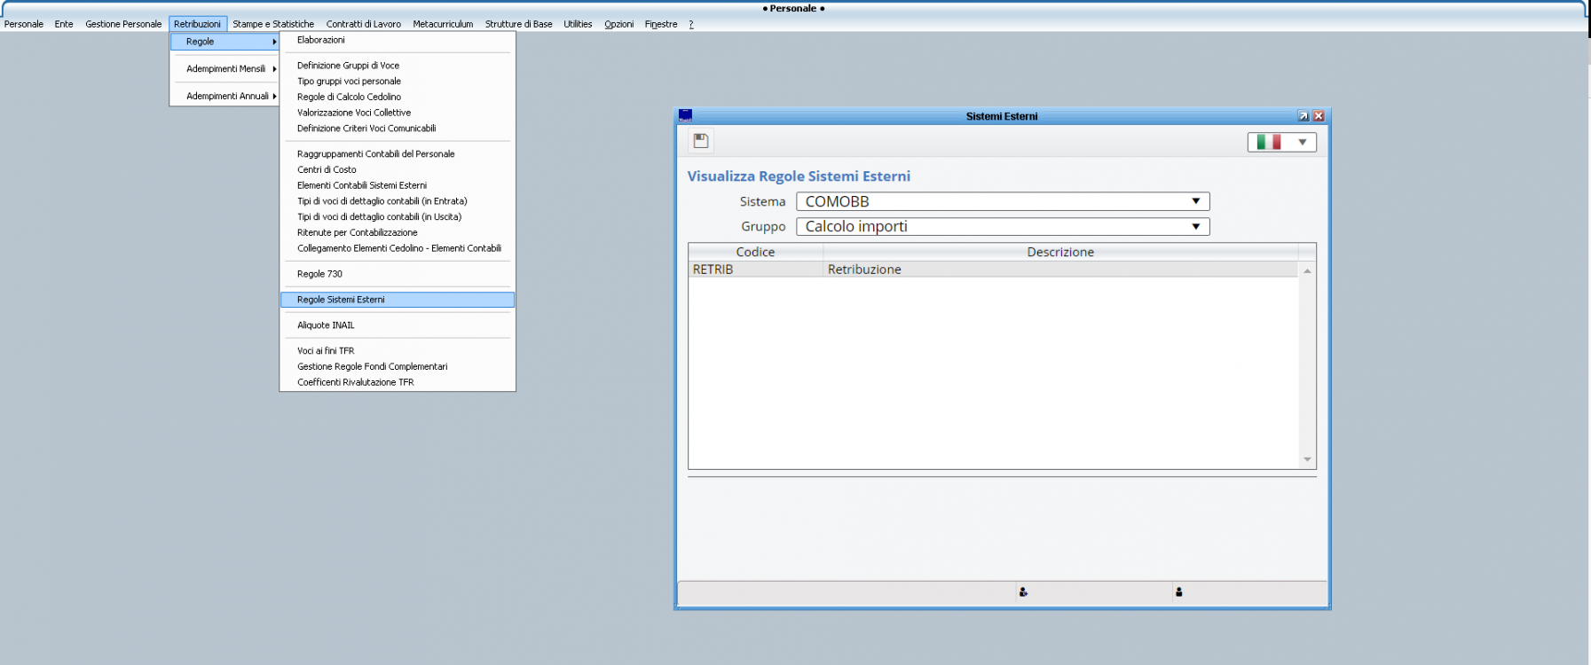Detach the Sistemi Esterni window with the arrow icon
This screenshot has height=665, width=1591.
point(1303,116)
